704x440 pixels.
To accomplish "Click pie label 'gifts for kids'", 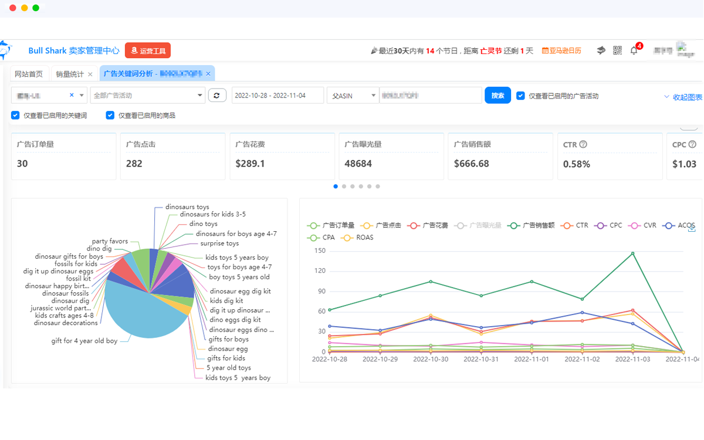I will click(x=226, y=358).
